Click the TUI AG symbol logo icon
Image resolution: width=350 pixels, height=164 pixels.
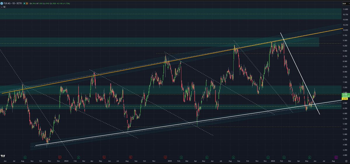click(x=2, y=3)
